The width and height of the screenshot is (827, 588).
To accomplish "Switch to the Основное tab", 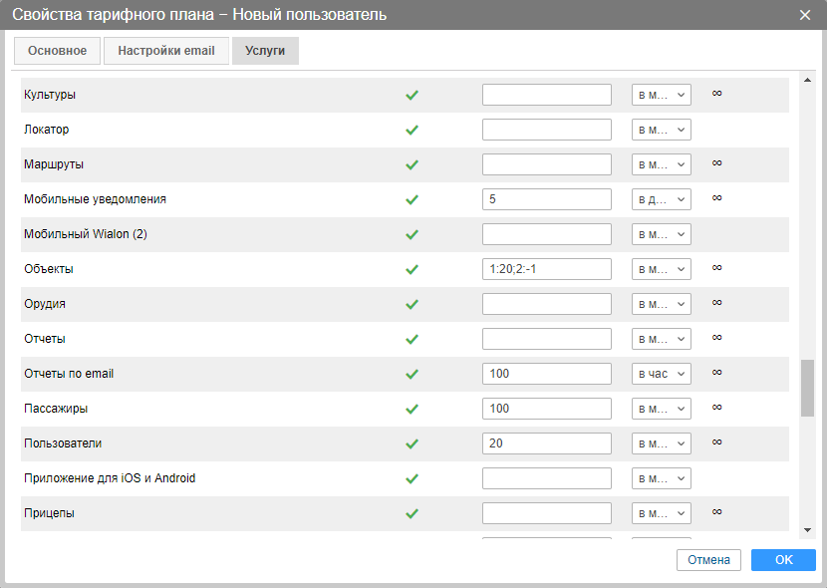I will point(57,51).
